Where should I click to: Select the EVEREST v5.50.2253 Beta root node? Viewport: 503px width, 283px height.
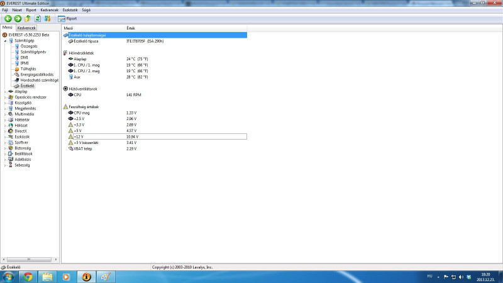[28, 35]
